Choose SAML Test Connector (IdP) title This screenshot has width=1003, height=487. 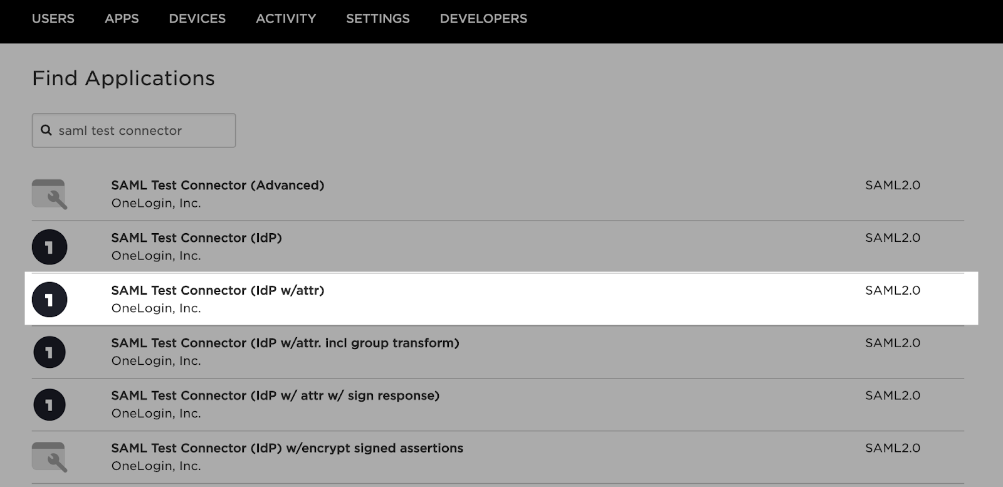pos(196,238)
